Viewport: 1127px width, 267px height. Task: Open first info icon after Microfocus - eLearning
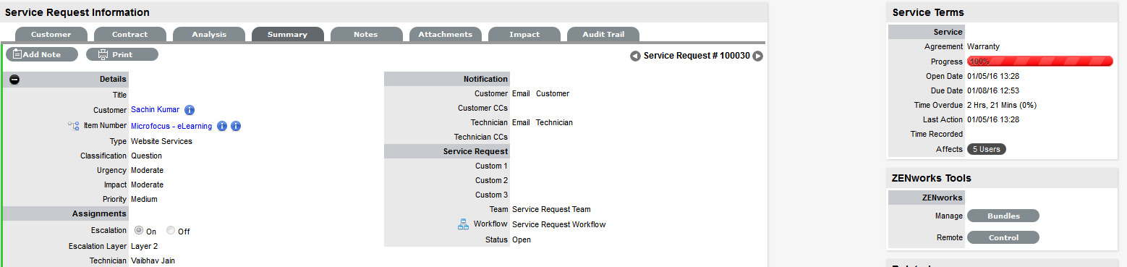[222, 126]
